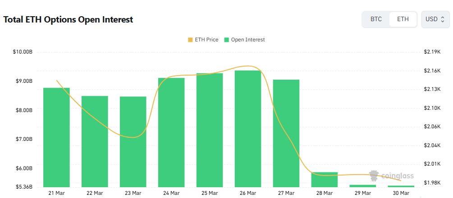This screenshot has width=453, height=198.
Task: Click the Total ETH Options Open Interest title
Action: [68, 20]
